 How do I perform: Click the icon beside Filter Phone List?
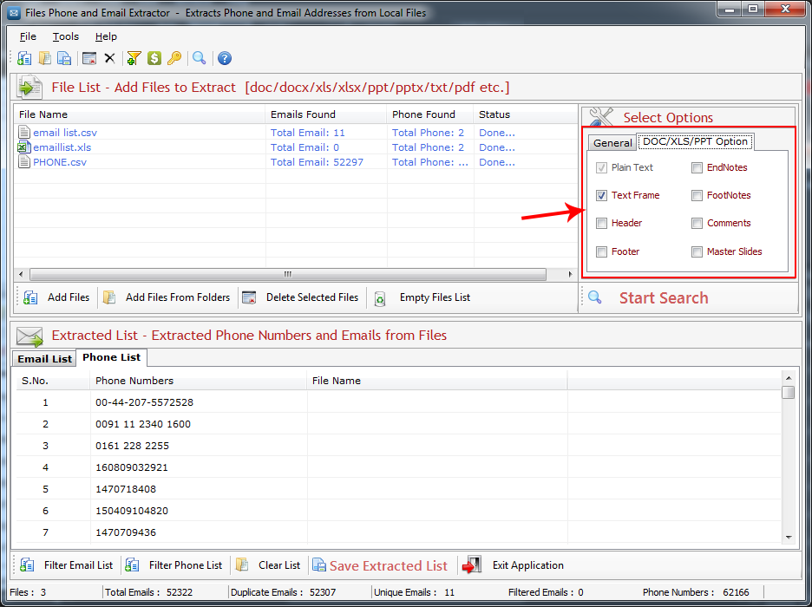pos(132,565)
